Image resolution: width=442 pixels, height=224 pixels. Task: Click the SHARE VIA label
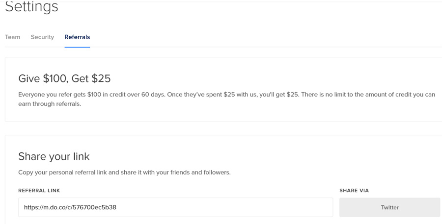[x=354, y=191]
